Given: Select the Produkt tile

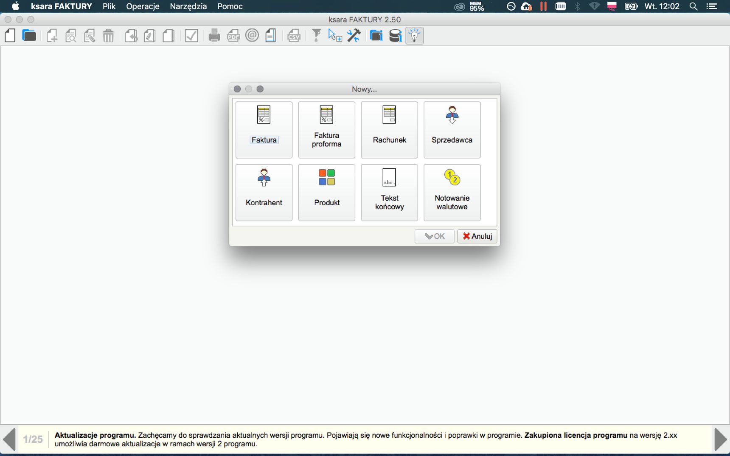Looking at the screenshot, I should coord(327,193).
